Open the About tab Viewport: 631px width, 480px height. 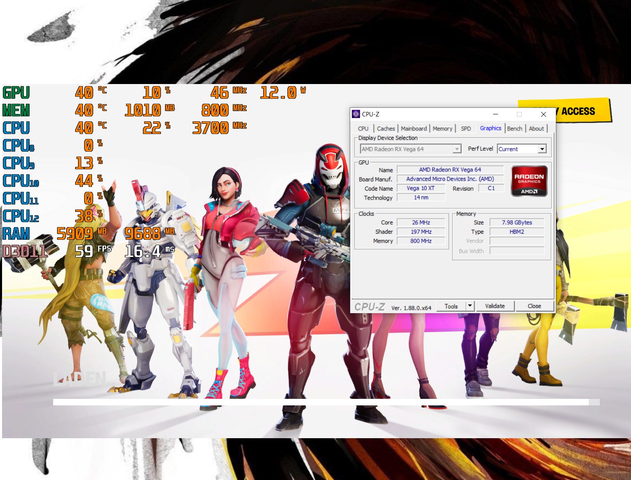(x=536, y=128)
